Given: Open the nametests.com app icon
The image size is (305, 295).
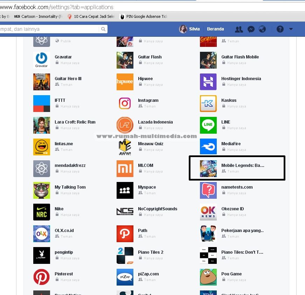Looking at the screenshot, I should 208,190.
